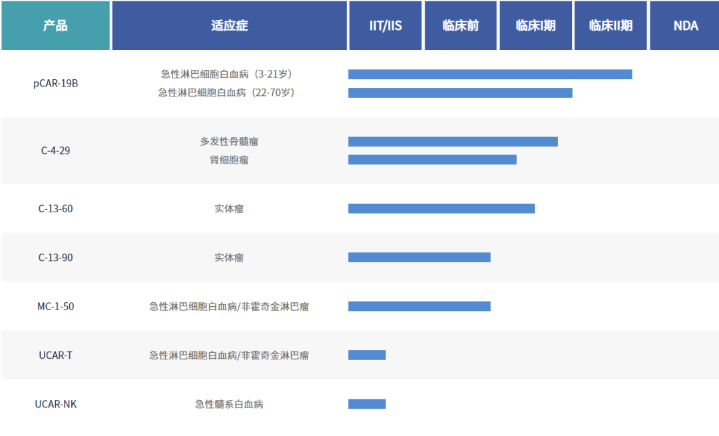719x436 pixels.
Task: Open the pCAR-19B product entry
Action: [x=55, y=84]
